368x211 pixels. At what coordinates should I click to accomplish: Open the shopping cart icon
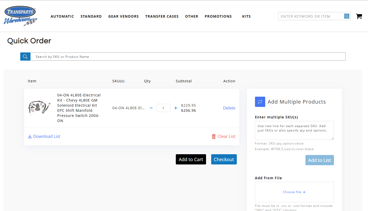point(359,16)
